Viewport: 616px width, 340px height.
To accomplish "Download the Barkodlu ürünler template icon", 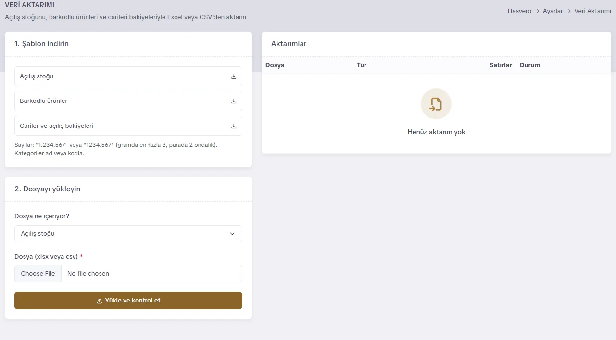I will 234,101.
